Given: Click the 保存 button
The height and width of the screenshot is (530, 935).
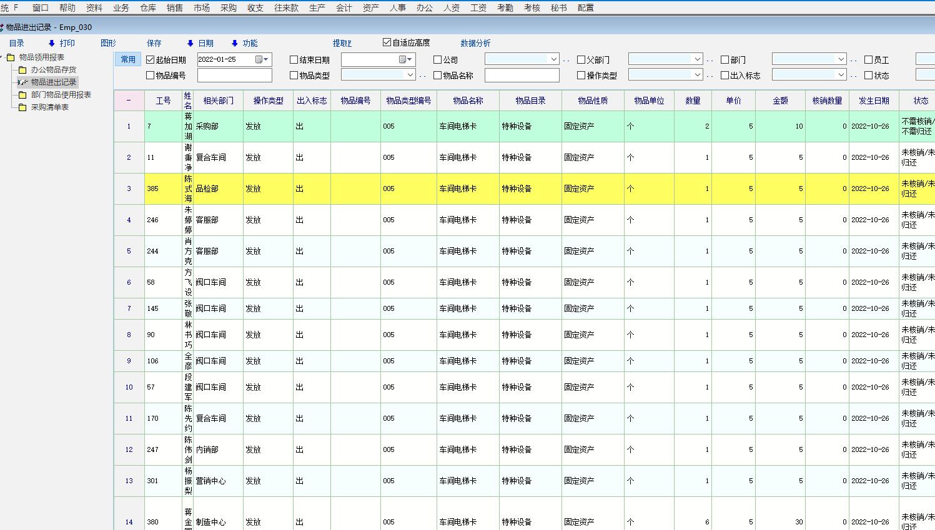Looking at the screenshot, I should point(154,43).
